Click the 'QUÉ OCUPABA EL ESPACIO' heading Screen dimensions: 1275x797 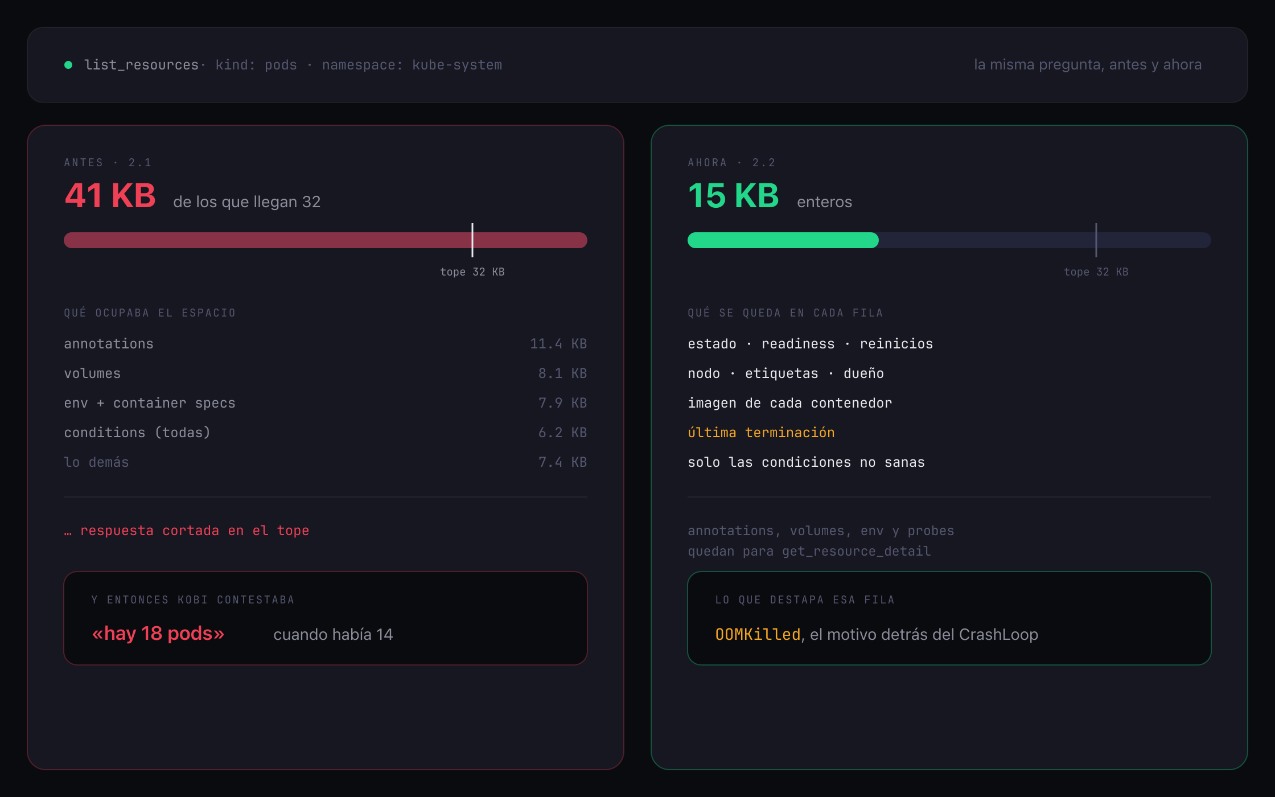point(150,313)
